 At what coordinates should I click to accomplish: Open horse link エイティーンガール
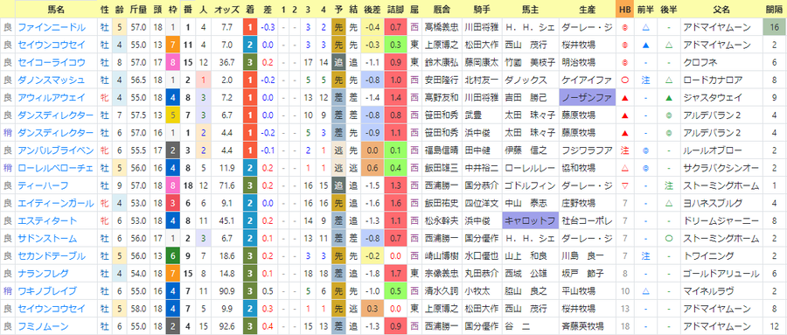(56, 204)
